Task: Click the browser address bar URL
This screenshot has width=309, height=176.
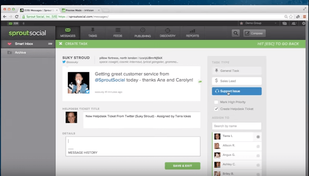Action: 83,17
